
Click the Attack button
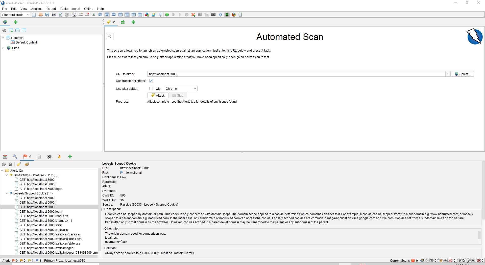158,95
